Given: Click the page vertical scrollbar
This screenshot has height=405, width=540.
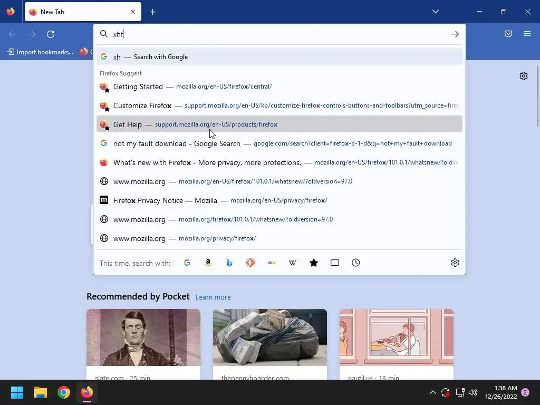Looking at the screenshot, I should click(537, 97).
